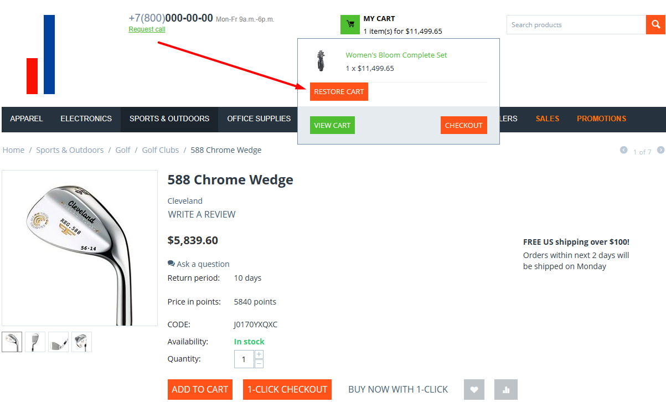Choose Buy Now With 1-Click
The width and height of the screenshot is (666, 402).
[398, 389]
